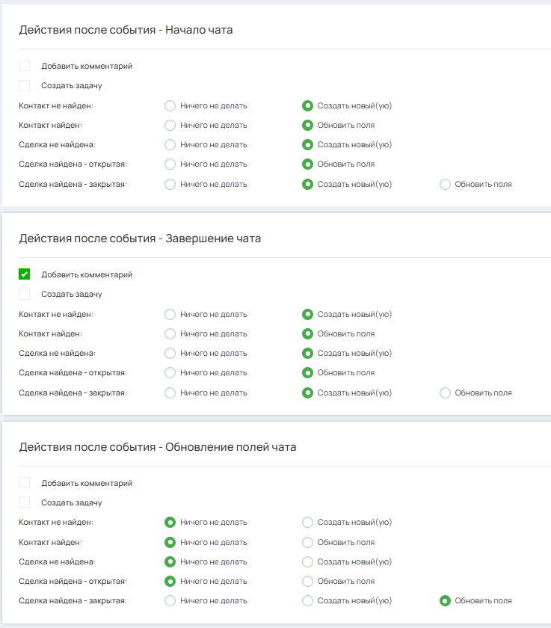Select 'Ничего не делать' for Контакт найден, Завершение чата
Screen dimensions: 551x628
(x=170, y=333)
